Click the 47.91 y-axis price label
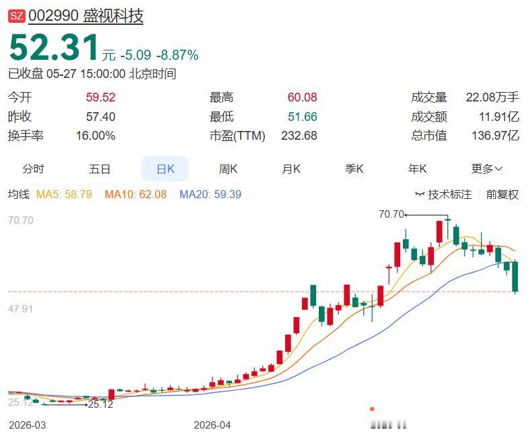This screenshot has width=528, height=440. point(21,308)
